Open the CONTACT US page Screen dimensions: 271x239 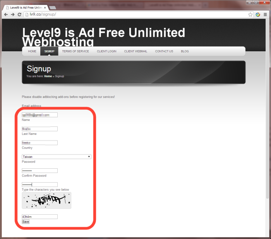[164, 51]
